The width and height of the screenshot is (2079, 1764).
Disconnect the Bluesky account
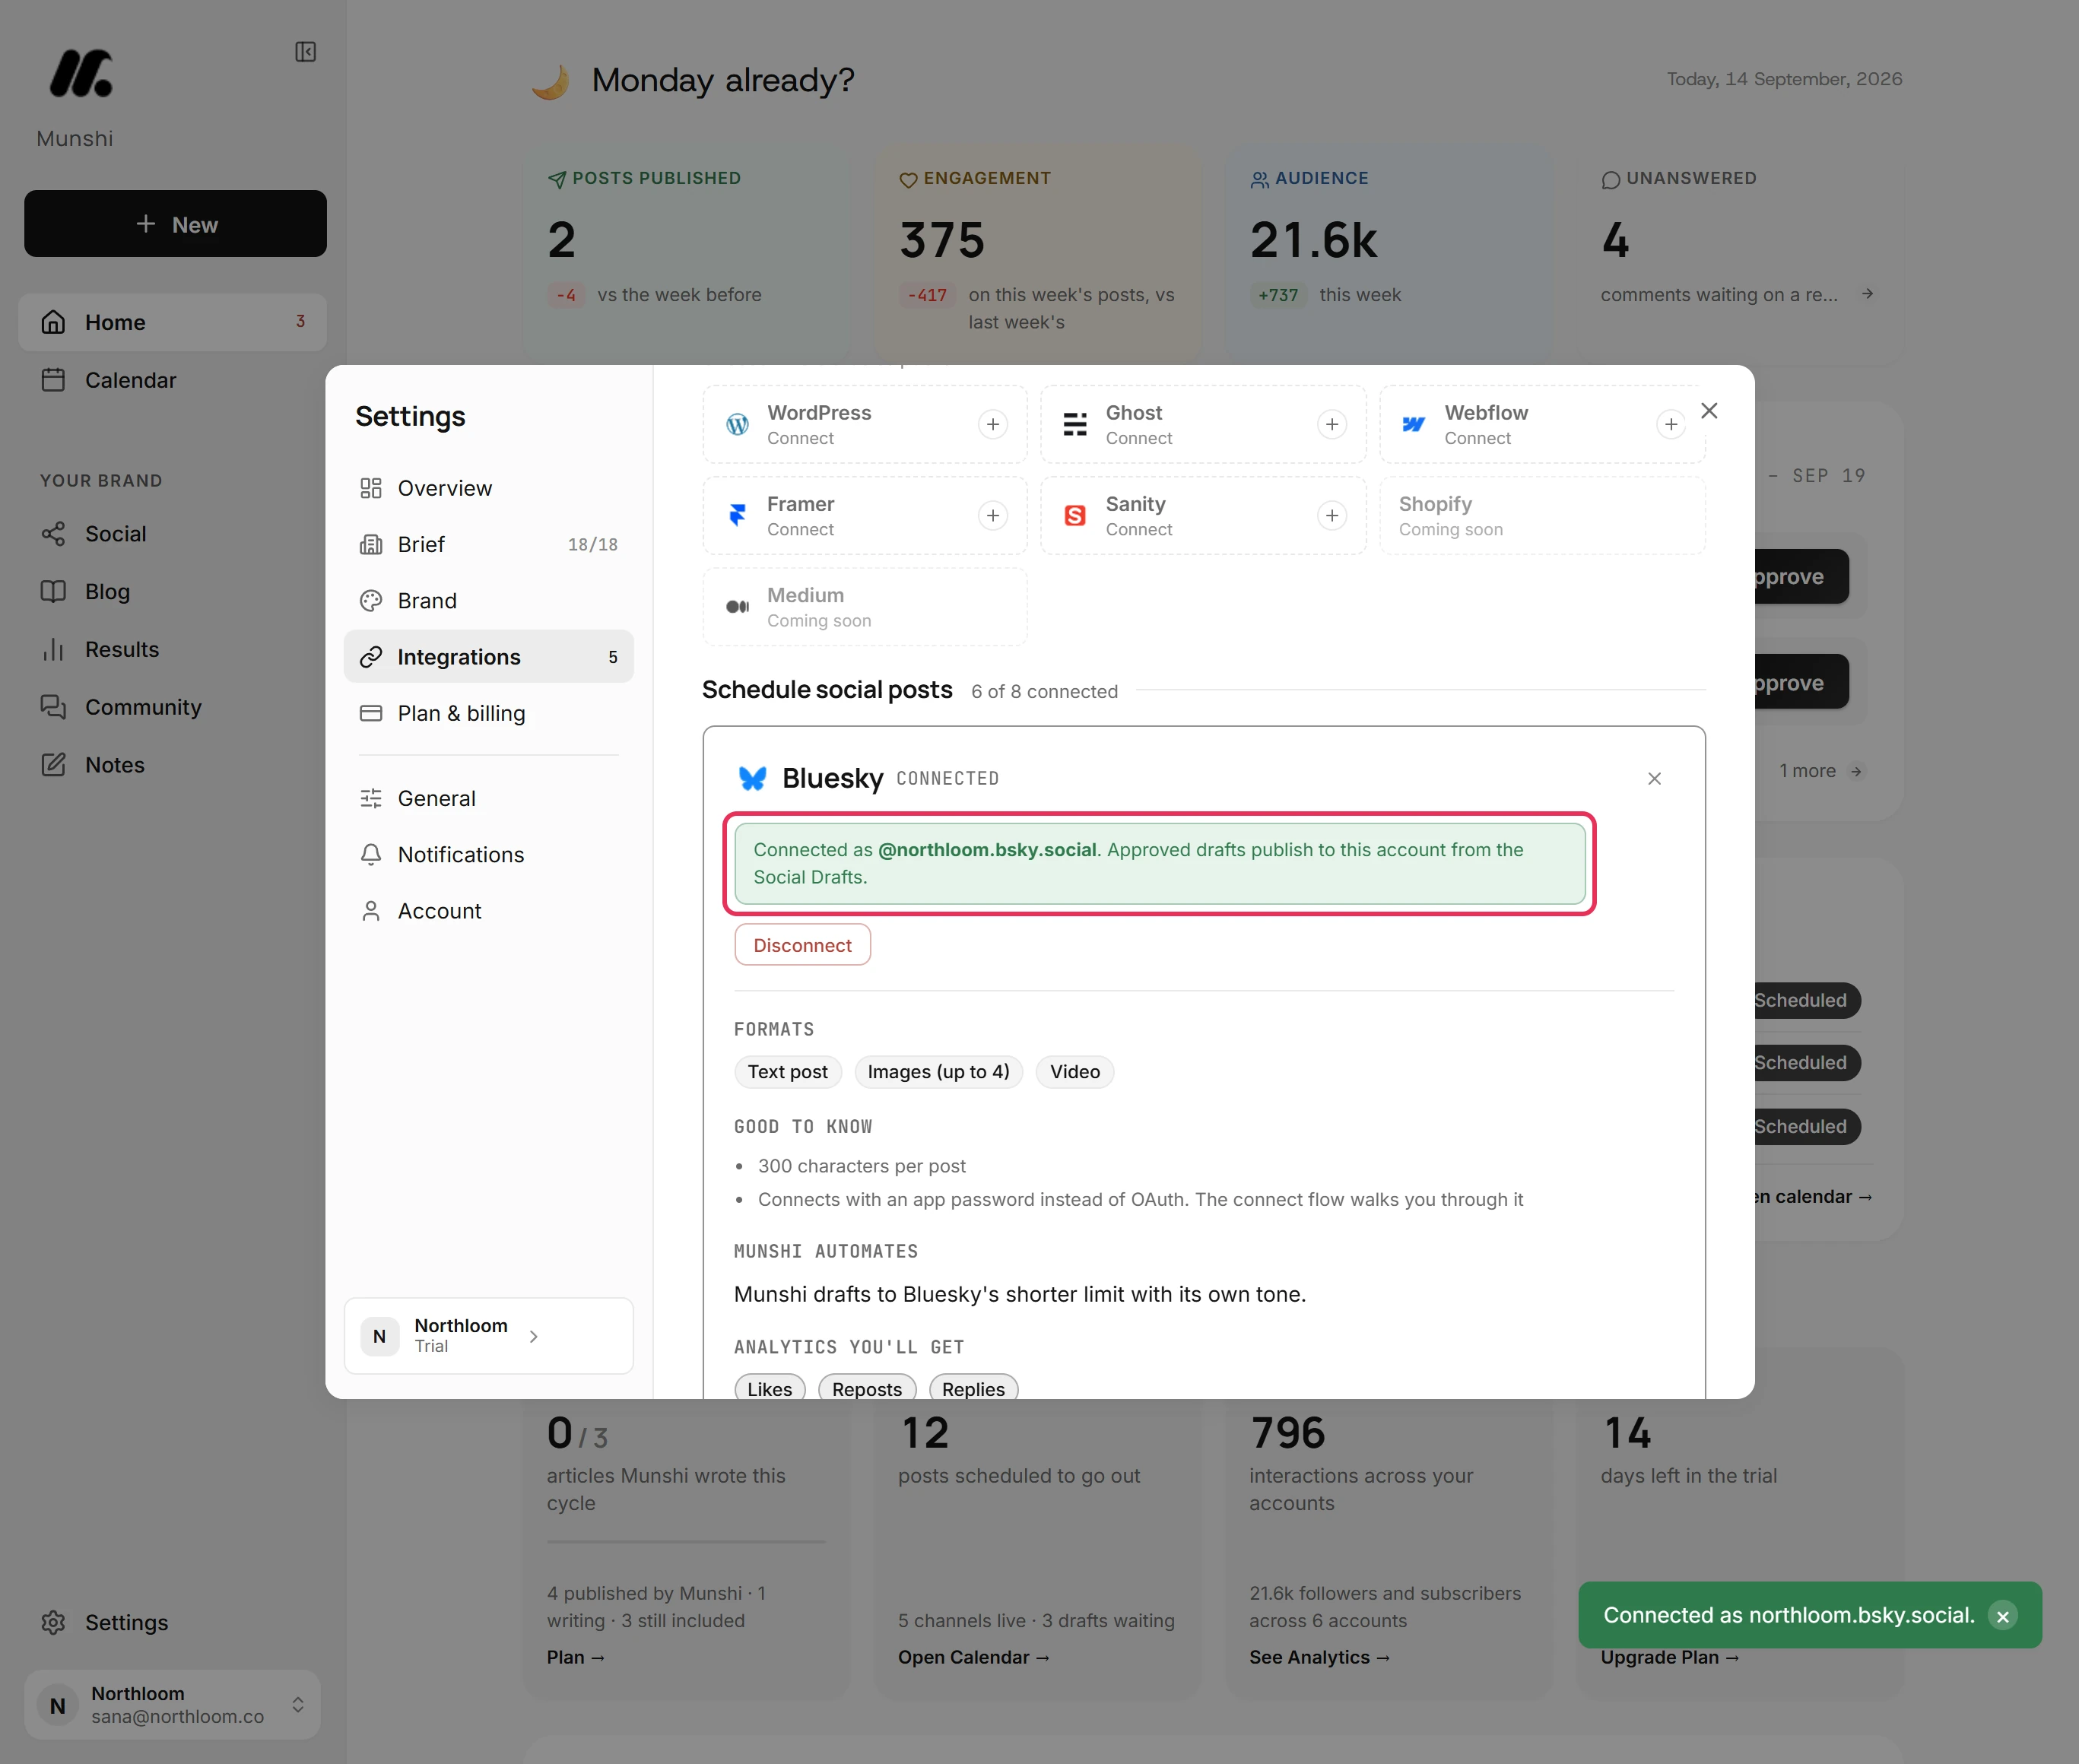[x=803, y=945]
